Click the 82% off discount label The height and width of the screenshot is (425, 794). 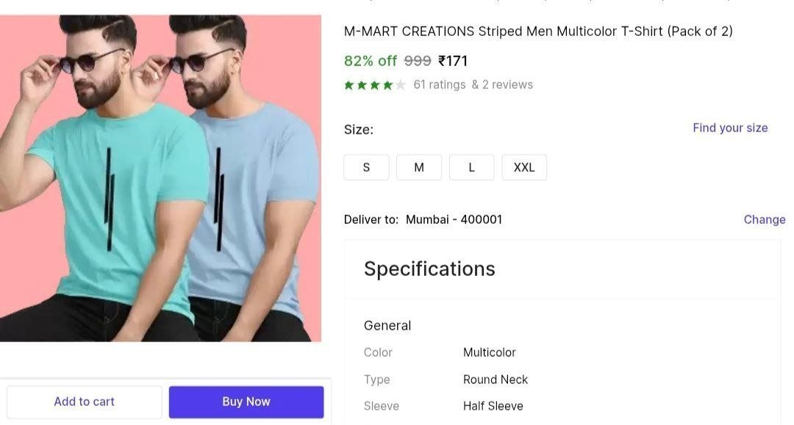click(370, 61)
